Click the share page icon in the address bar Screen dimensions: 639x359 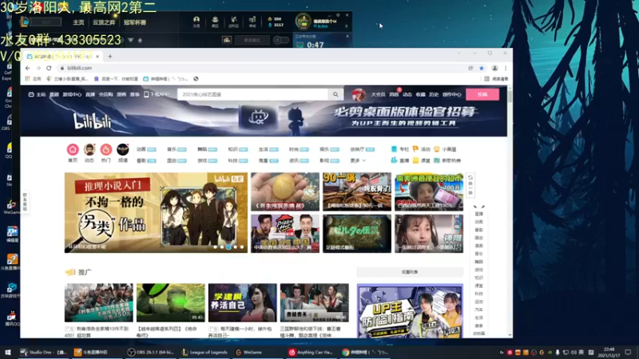pyautogui.click(x=470, y=68)
